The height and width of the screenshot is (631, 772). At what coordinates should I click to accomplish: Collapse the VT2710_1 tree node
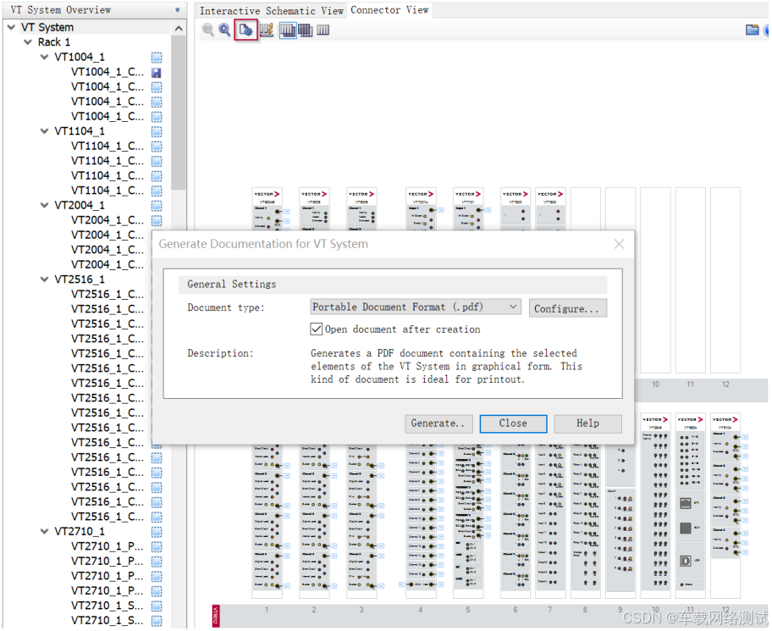pos(44,531)
